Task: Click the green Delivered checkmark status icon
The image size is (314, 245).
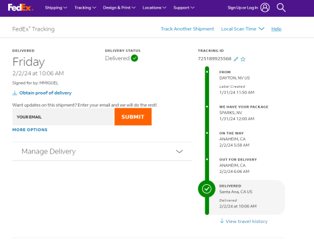Action: tap(134, 58)
